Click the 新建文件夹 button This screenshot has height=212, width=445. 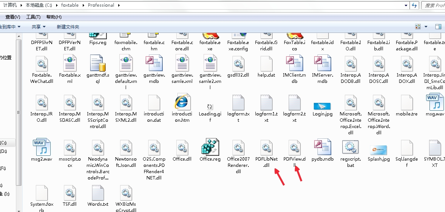(68, 27)
